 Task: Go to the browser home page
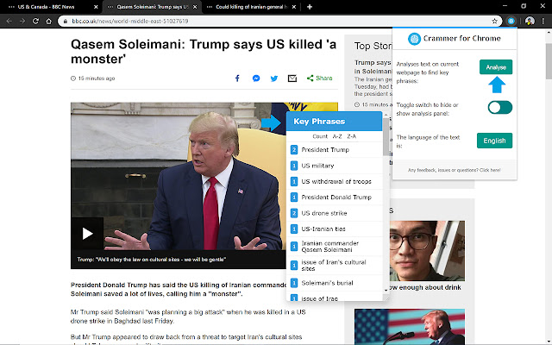[49, 21]
